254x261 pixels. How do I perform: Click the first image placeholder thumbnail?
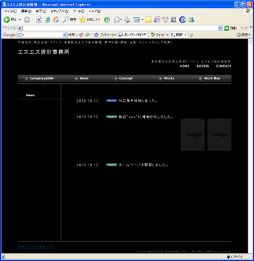click(193, 135)
